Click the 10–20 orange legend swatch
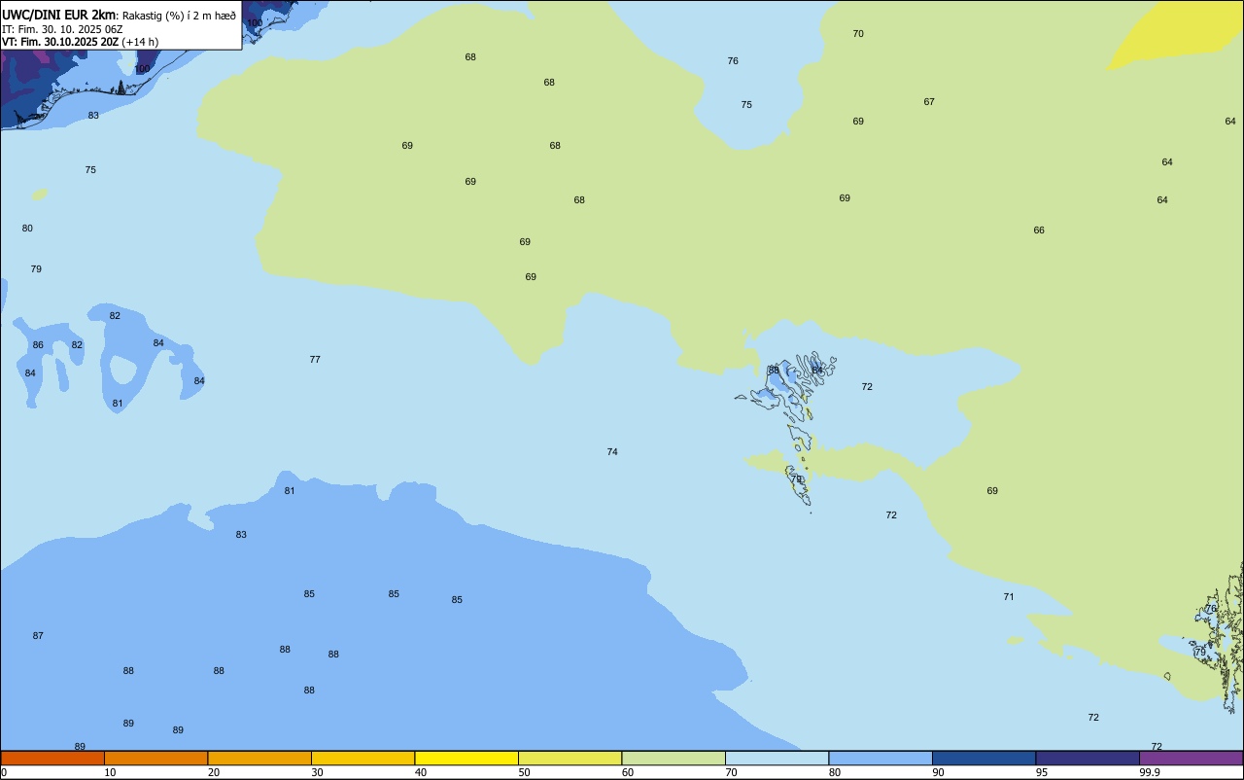 pos(155,758)
